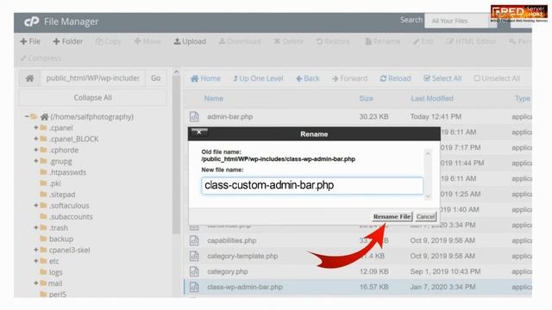Click the Move toolbar item
The width and height of the screenshot is (552, 310).
coord(147,41)
